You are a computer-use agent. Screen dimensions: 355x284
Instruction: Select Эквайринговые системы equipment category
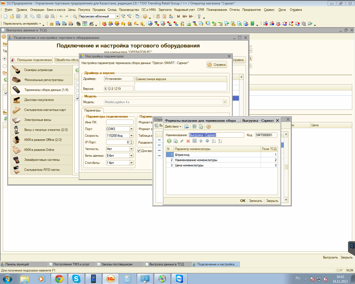pos(41,160)
